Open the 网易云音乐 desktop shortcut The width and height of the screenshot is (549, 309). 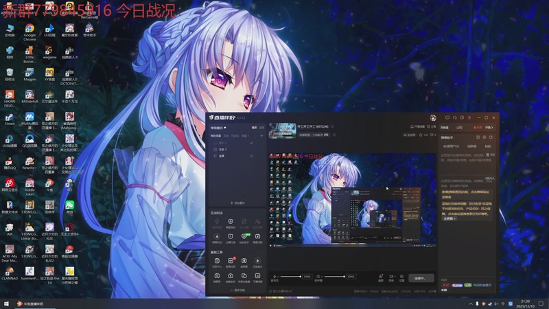[10, 185]
